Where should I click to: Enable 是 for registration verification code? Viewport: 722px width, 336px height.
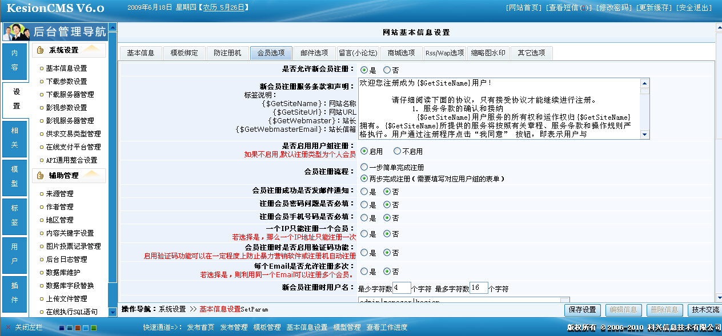[x=363, y=252]
